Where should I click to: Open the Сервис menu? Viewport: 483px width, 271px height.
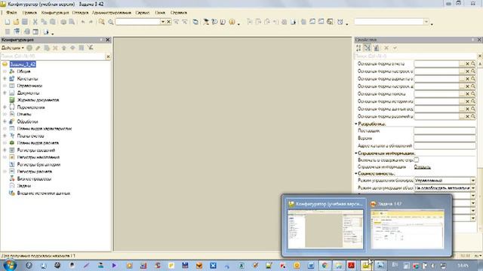(143, 13)
